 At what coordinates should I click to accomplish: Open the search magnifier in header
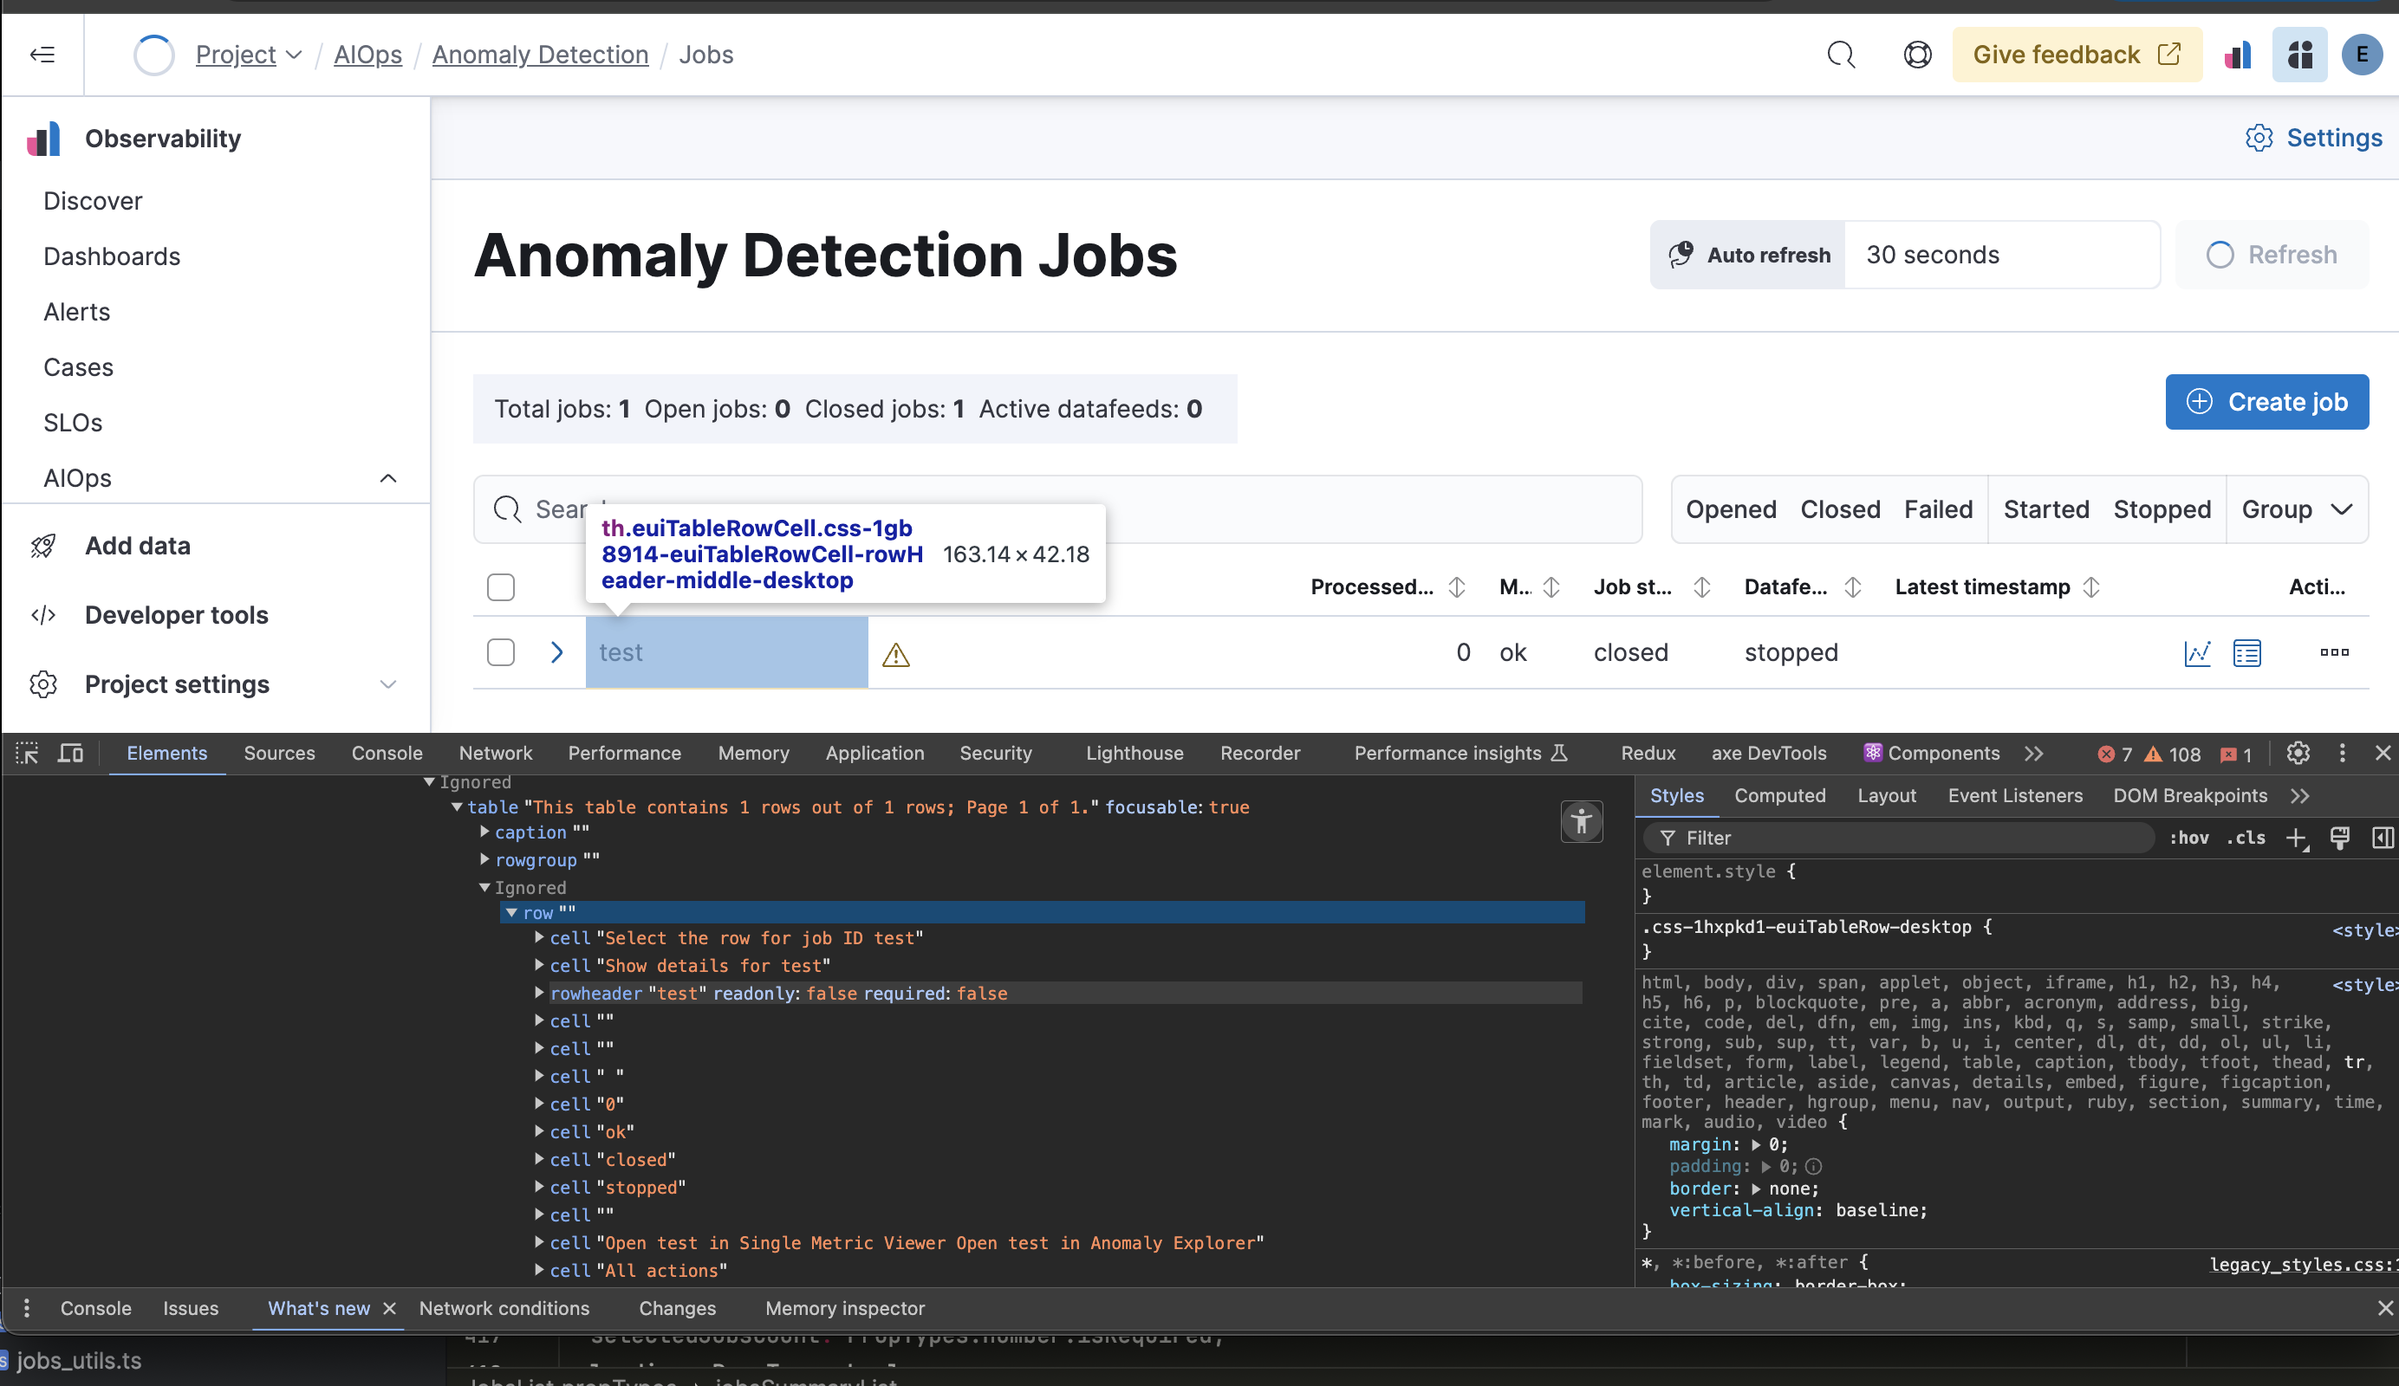point(1841,55)
